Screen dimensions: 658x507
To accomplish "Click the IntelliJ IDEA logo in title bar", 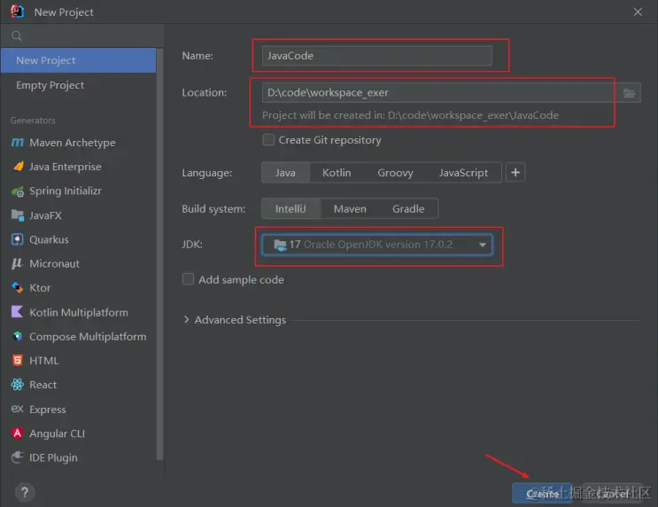I will coord(17,12).
